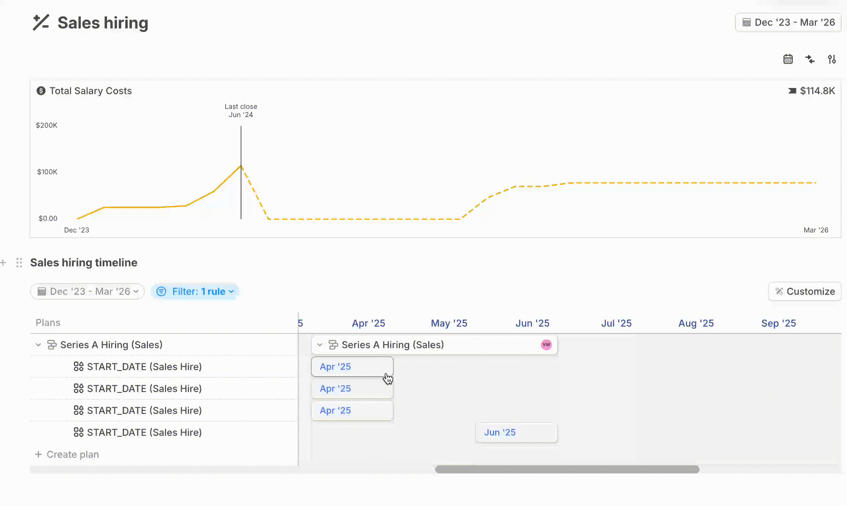This screenshot has width=847, height=506.
Task: Click the horizontal timeline scrollbar
Action: [567, 469]
